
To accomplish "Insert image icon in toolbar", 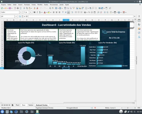I will (77, 8).
